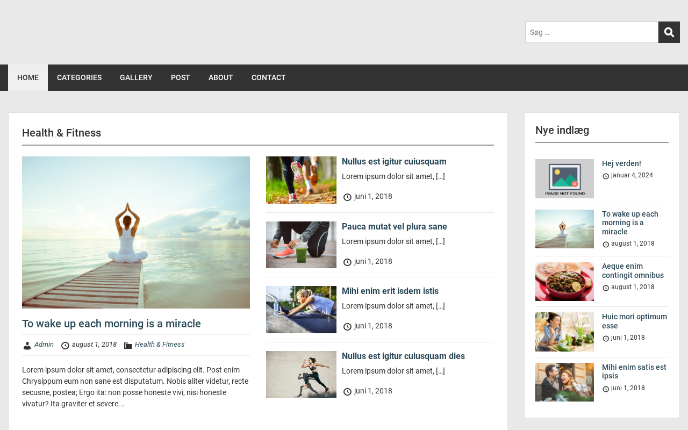Click clock icon under 'Nullus est igitur cuiusquam'

coord(347,197)
